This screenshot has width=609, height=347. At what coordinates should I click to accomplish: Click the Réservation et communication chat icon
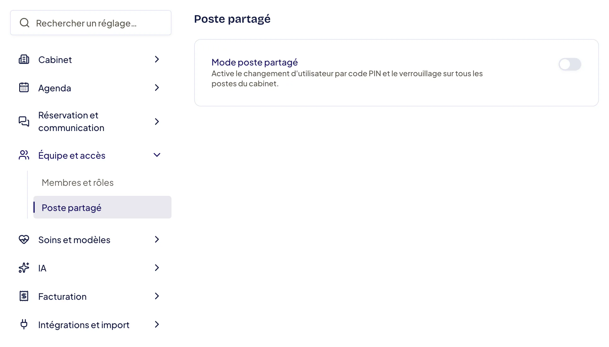[x=24, y=122]
